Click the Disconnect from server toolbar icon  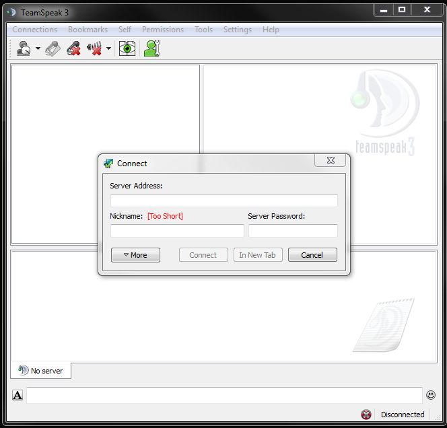(x=53, y=48)
